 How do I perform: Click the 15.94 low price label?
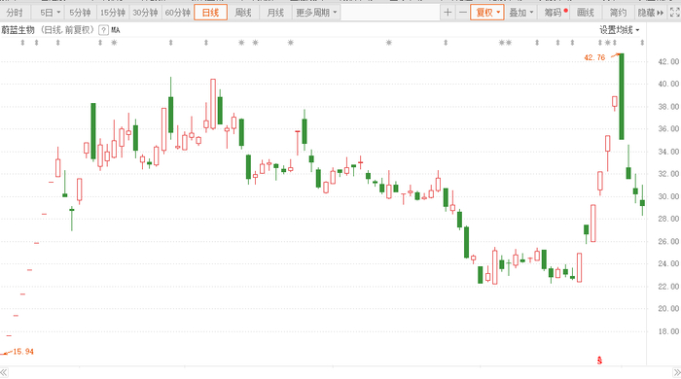pos(23,351)
